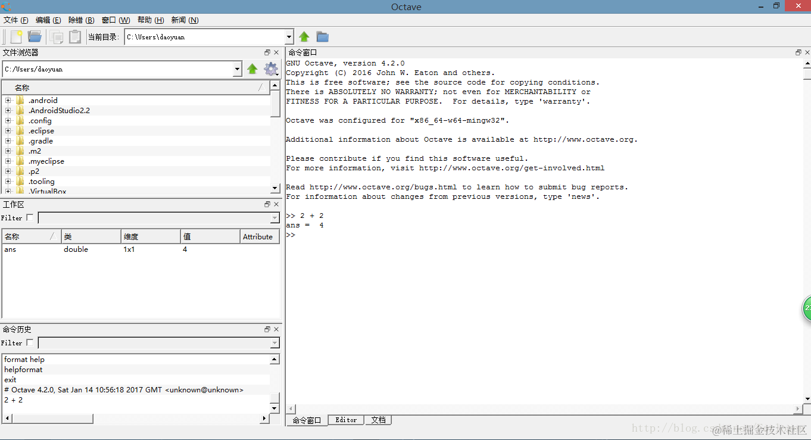Click file browser green up-arrow icon

[252, 69]
